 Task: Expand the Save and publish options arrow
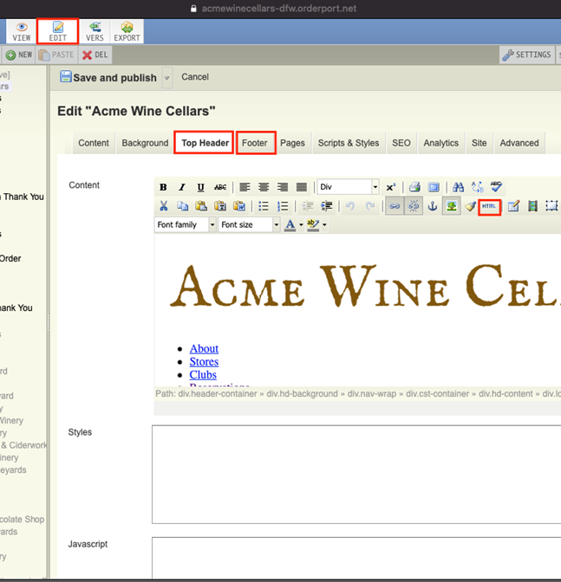pyautogui.click(x=166, y=78)
